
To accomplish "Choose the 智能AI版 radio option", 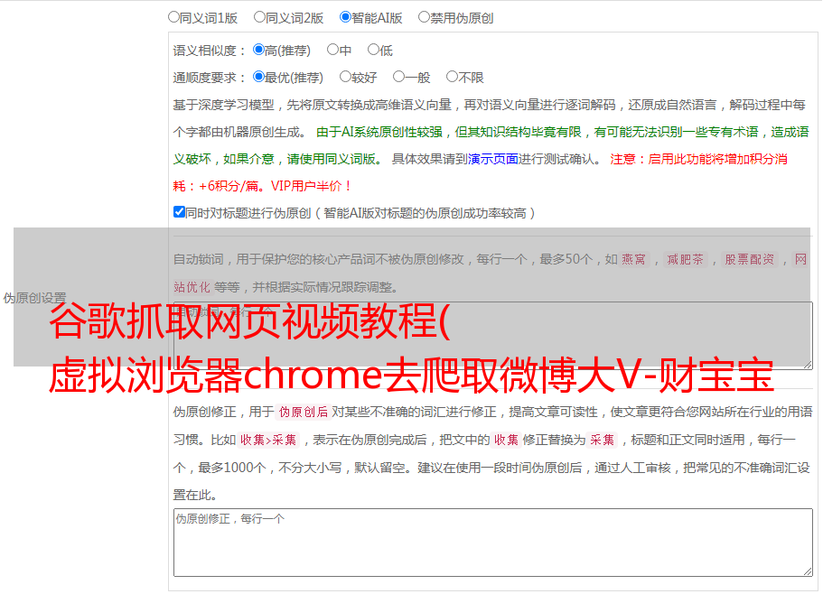I will (x=345, y=17).
